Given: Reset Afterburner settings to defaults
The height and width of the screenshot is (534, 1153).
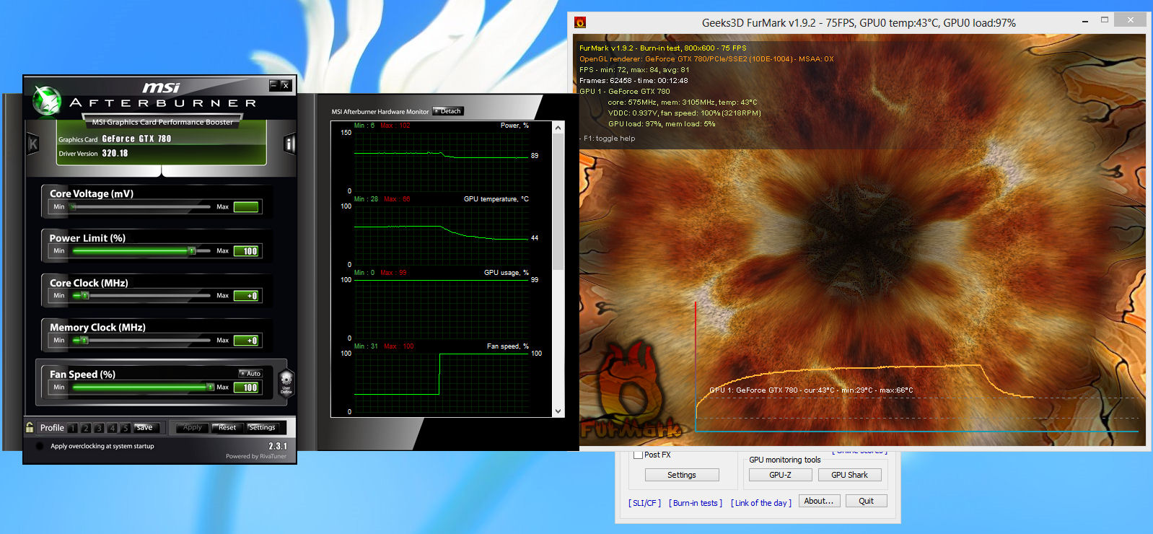Looking at the screenshot, I should pyautogui.click(x=227, y=427).
